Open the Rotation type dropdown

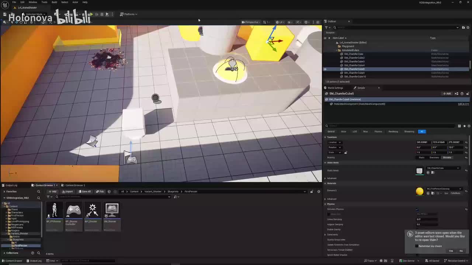click(x=335, y=148)
